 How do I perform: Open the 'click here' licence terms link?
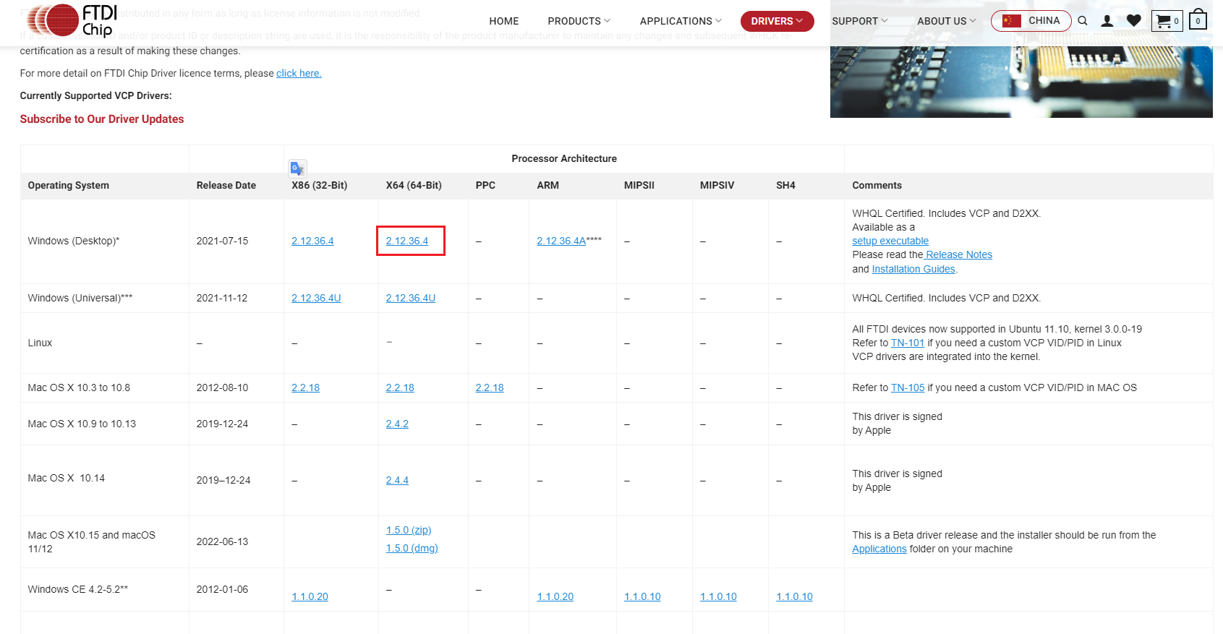(299, 73)
